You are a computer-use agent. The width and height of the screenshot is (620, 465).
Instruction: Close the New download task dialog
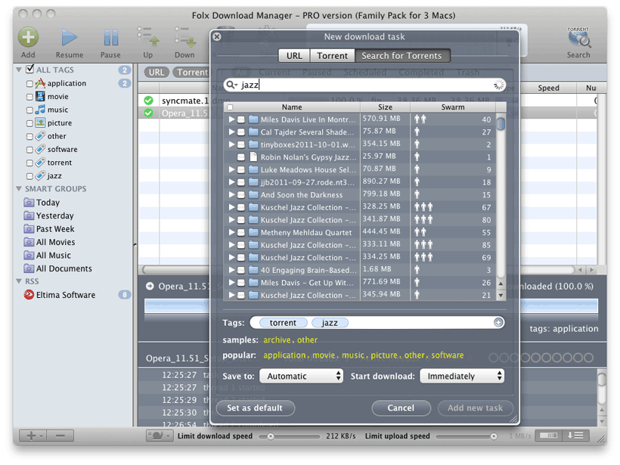(217, 37)
